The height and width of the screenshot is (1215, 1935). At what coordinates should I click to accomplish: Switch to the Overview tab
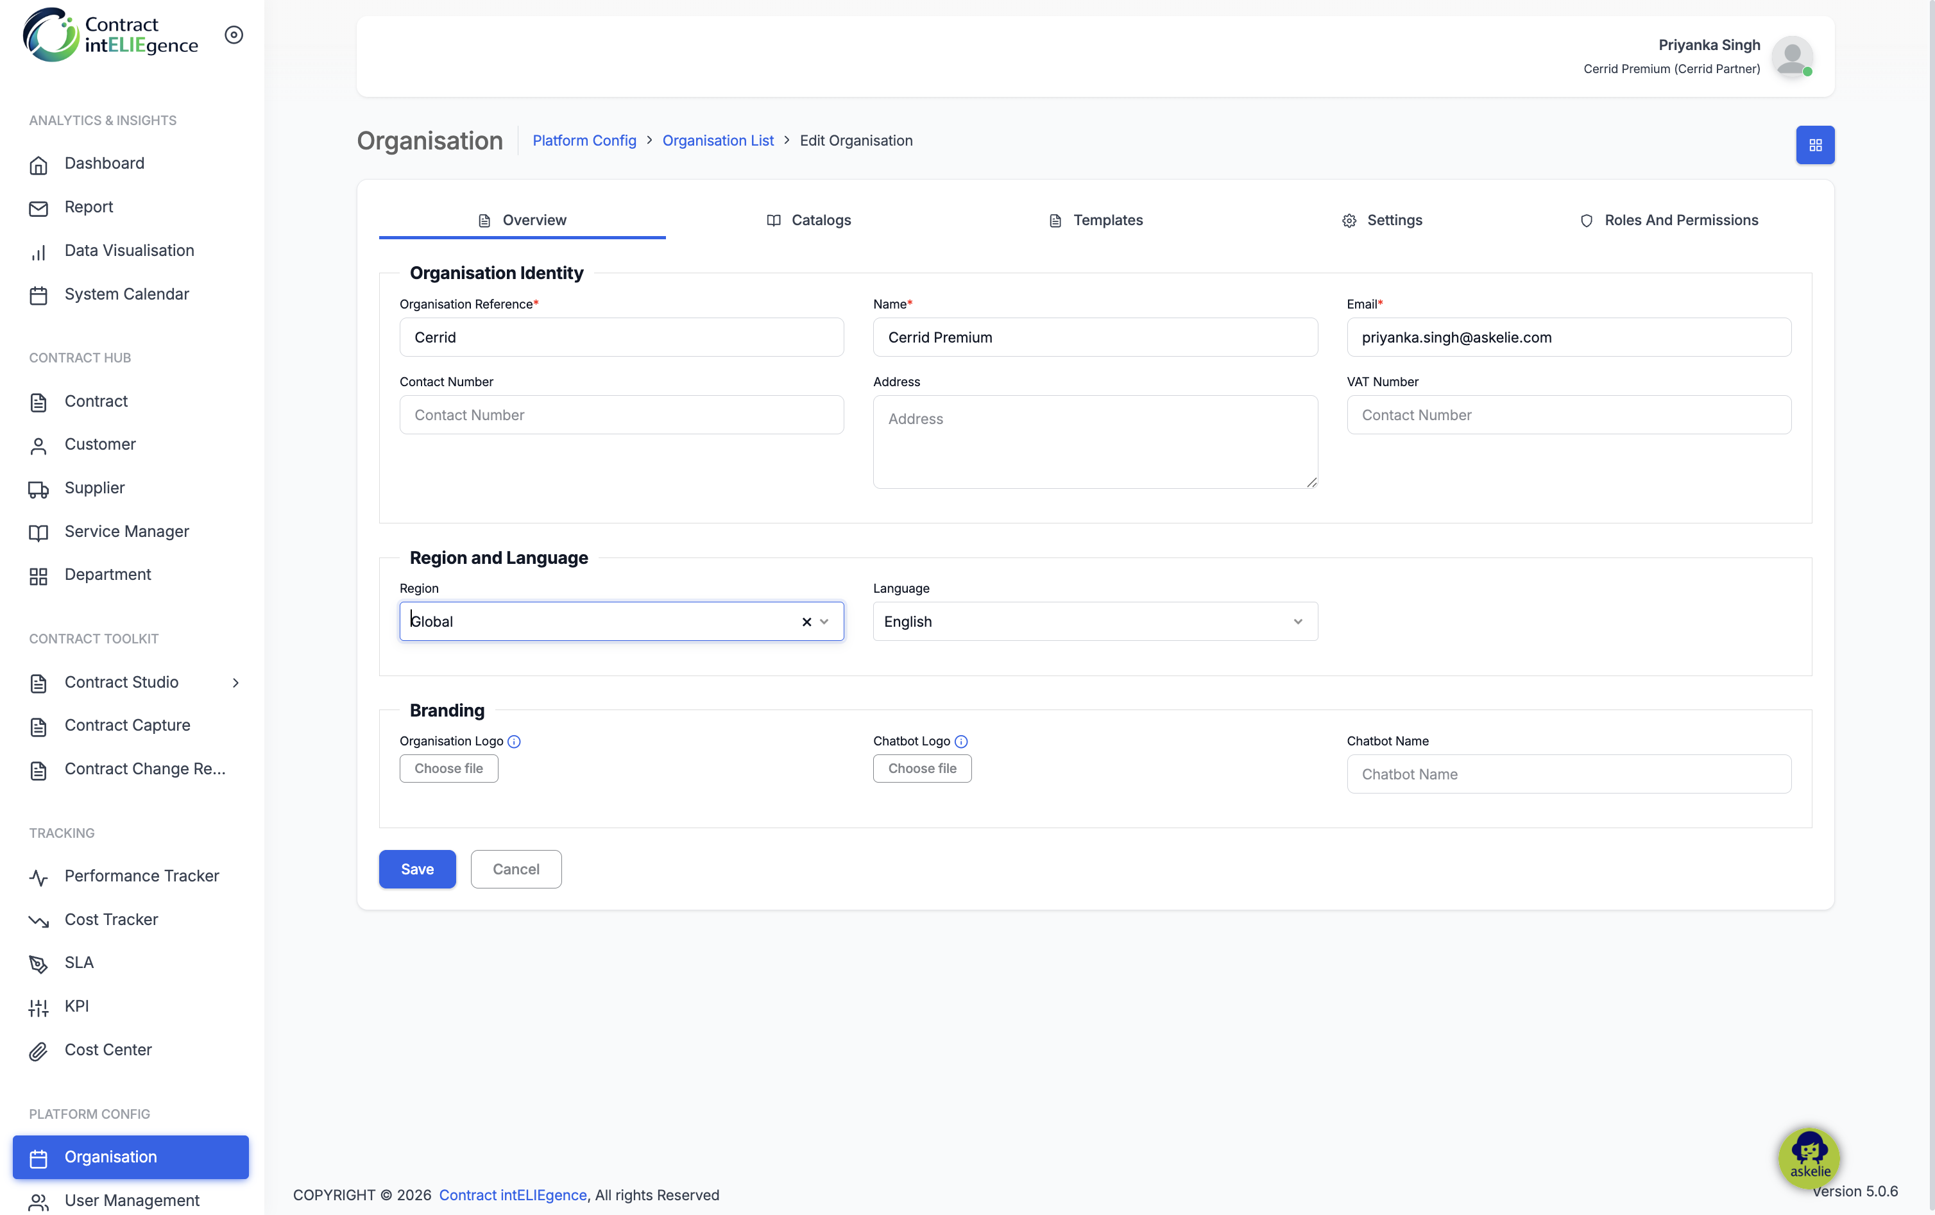click(x=522, y=220)
